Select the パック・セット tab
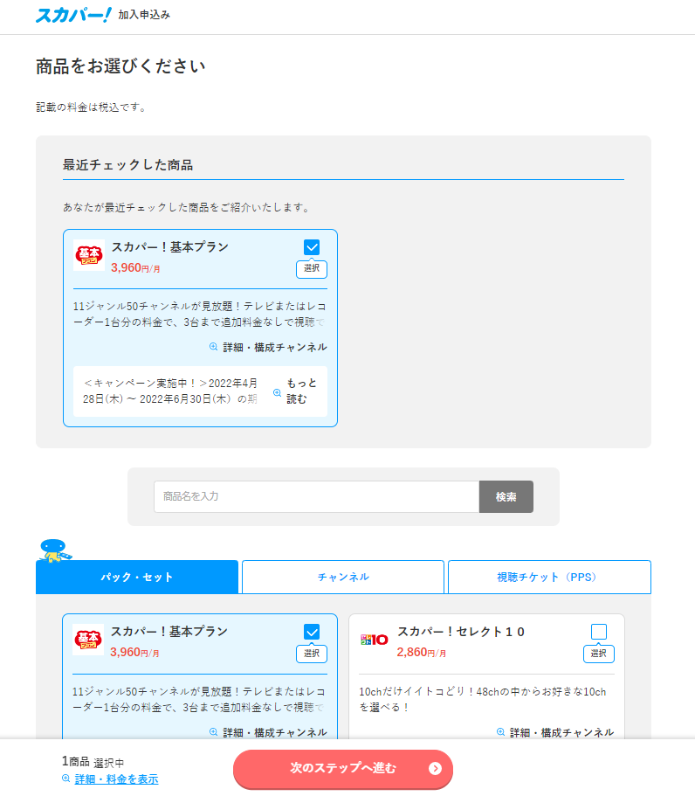 [x=137, y=577]
